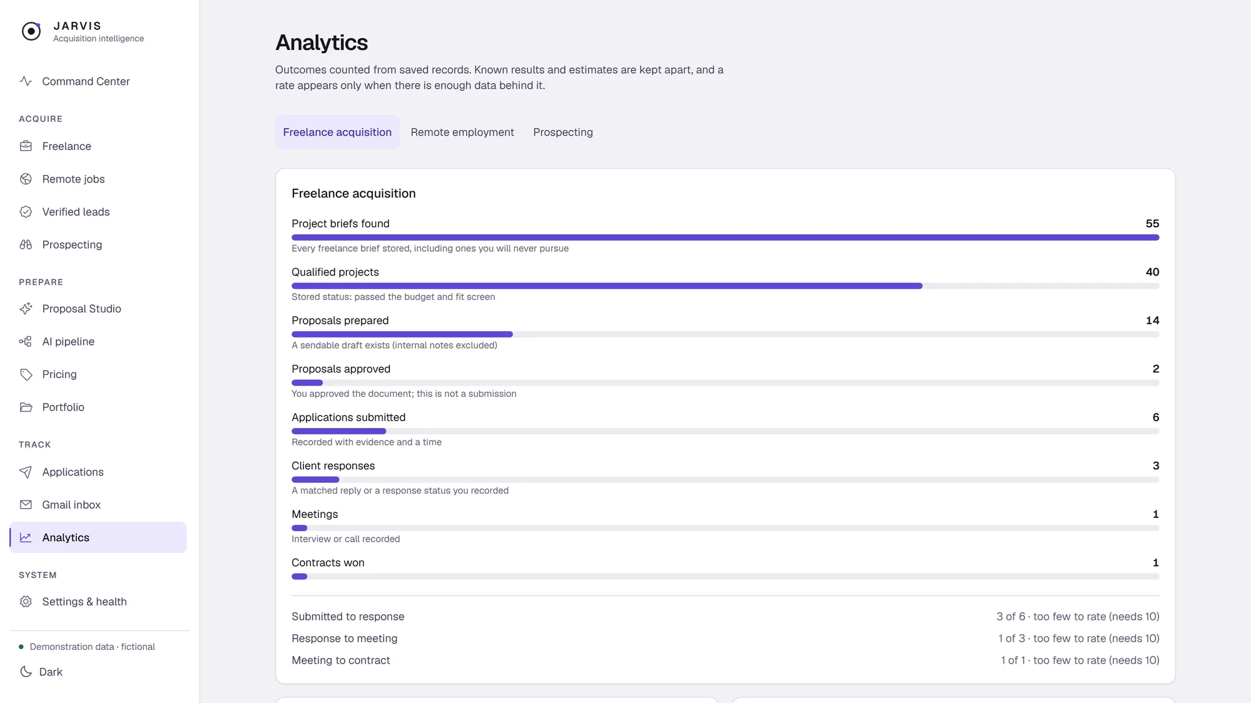Click the Pricing tag icon
Viewport: 1251px width, 703px height.
(26, 374)
